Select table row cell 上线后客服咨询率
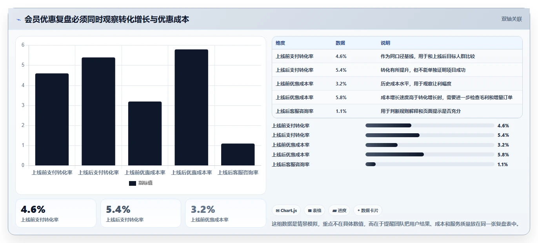Image resolution: width=538 pixels, height=243 pixels. (294, 111)
